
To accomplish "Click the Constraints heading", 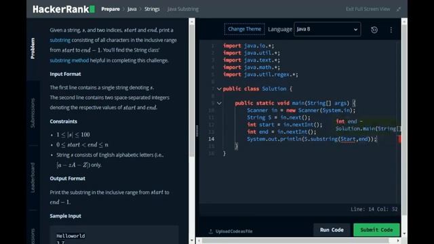I will pos(63,121).
